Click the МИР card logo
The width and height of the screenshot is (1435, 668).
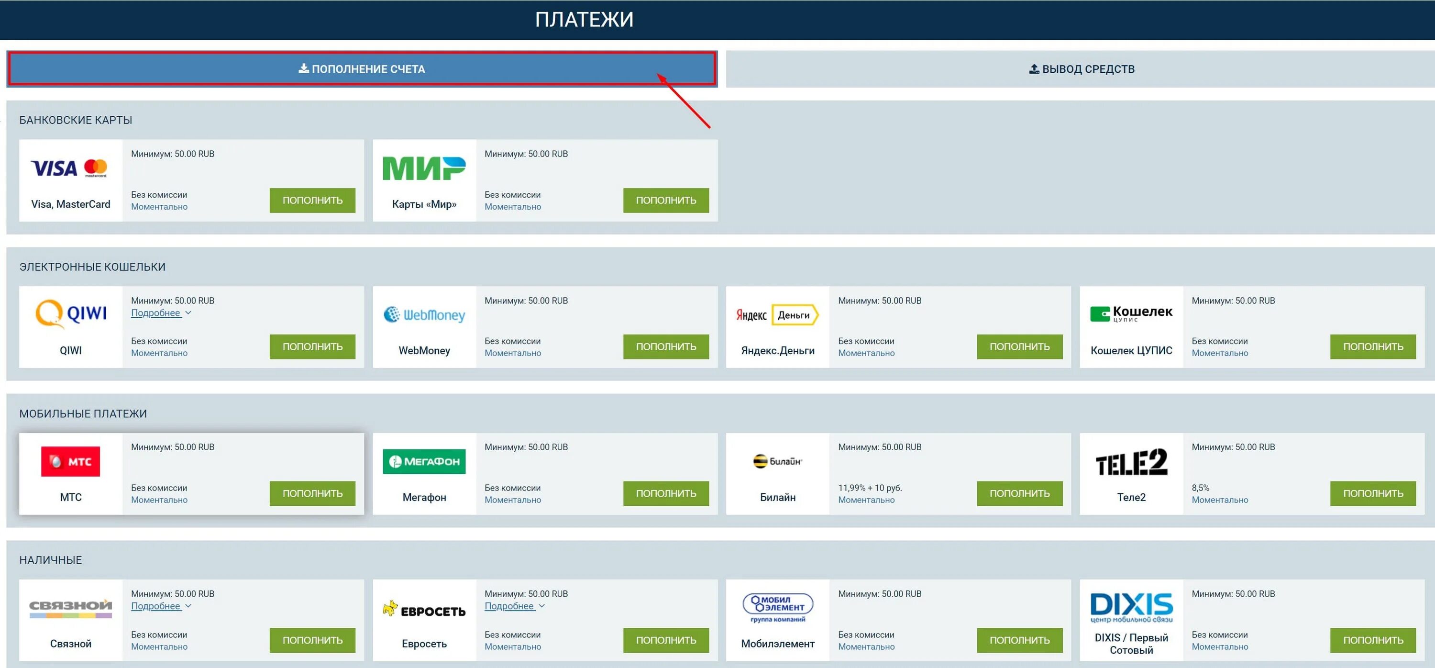[424, 168]
